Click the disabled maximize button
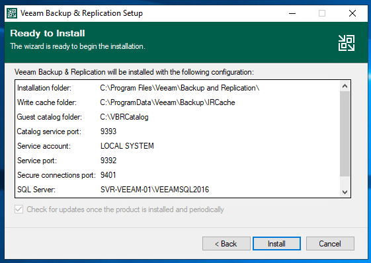This screenshot has width=371, height=263. (322, 13)
